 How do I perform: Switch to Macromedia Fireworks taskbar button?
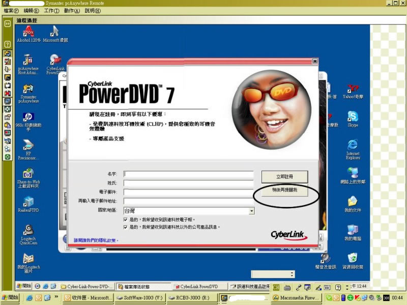coord(297,298)
